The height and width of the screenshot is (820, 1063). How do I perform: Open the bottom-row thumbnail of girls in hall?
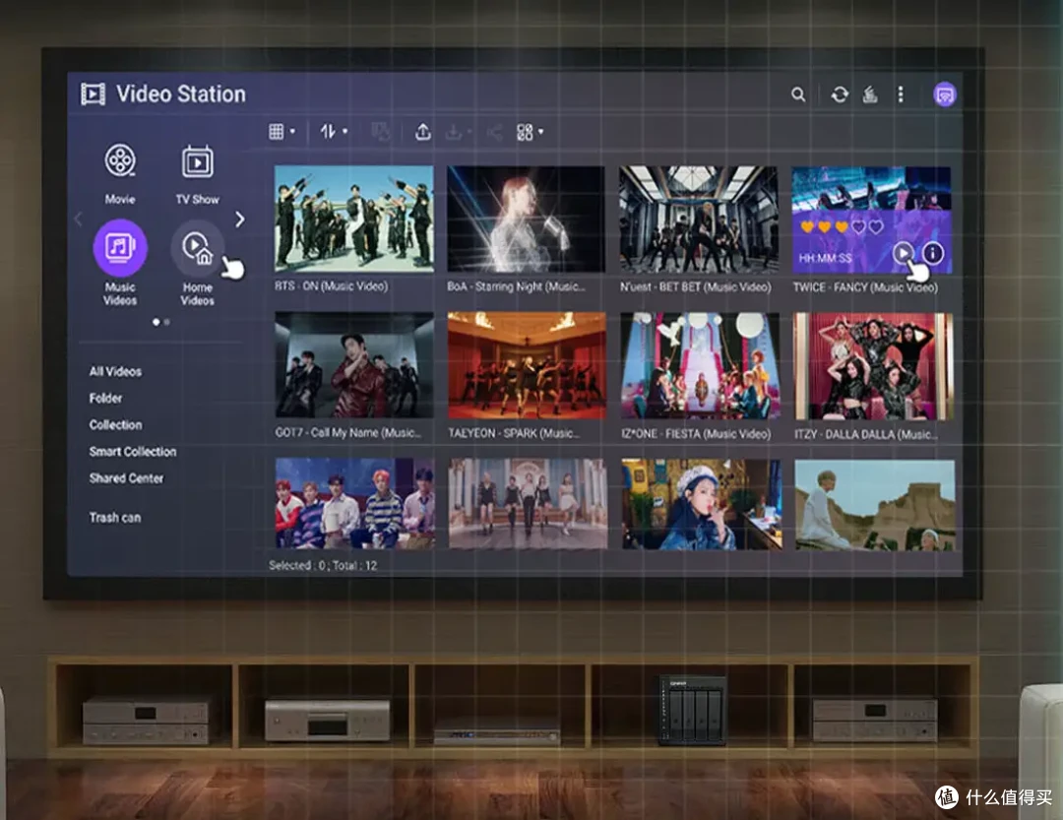529,504
